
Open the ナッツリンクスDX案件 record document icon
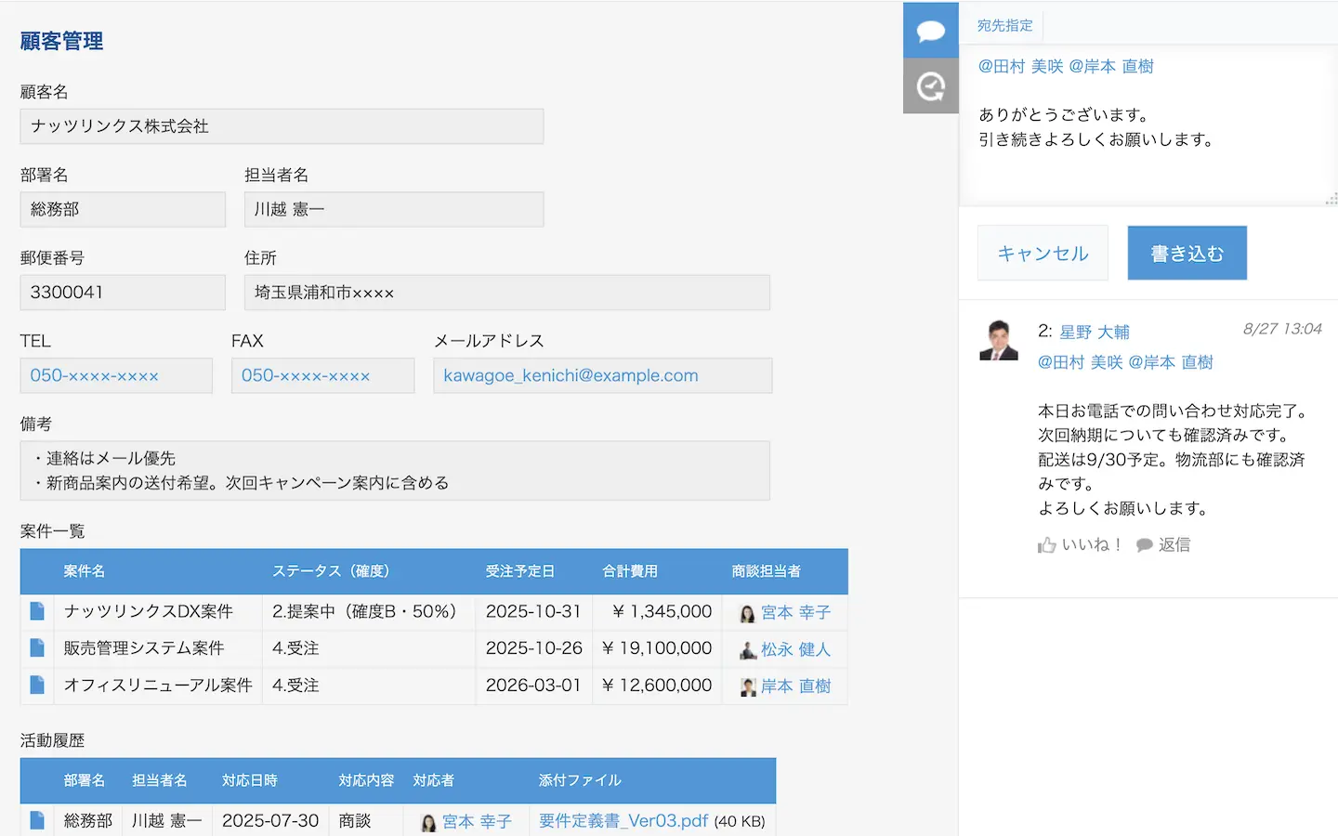[37, 611]
